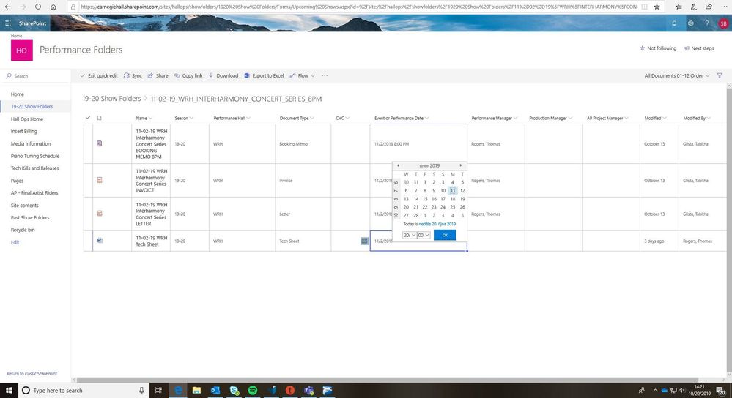Open the SharePoint app launcher grid
Image resolution: width=732 pixels, height=398 pixels.
[8, 23]
